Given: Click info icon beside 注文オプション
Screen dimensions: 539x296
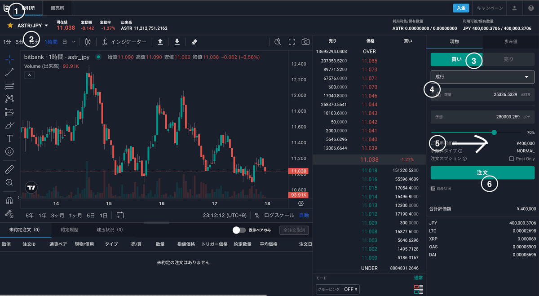Looking at the screenshot, I should point(464,159).
